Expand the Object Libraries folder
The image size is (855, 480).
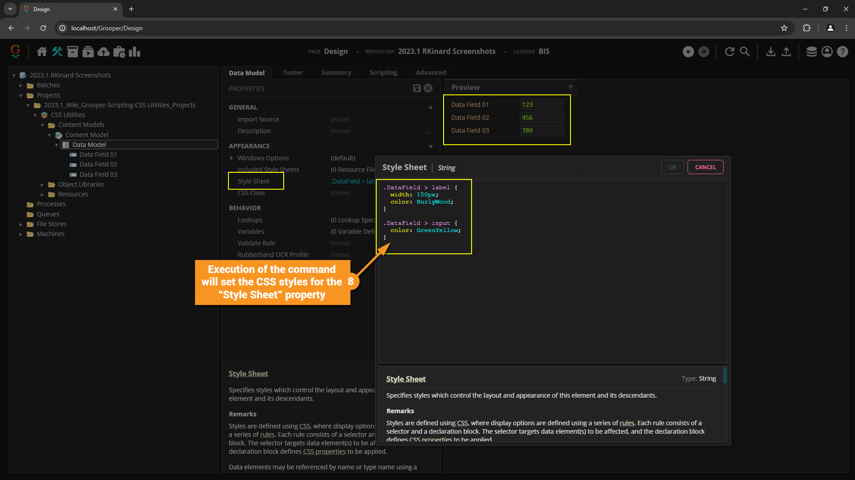point(42,184)
